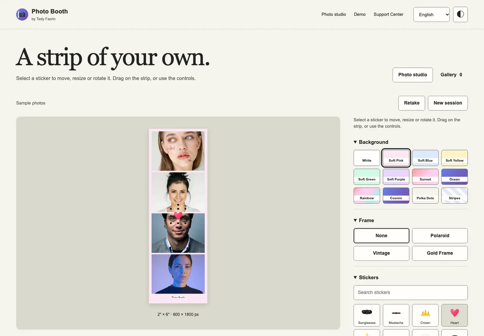The width and height of the screenshot is (484, 336).
Task: Add the Mustache sticker
Action: click(x=396, y=315)
